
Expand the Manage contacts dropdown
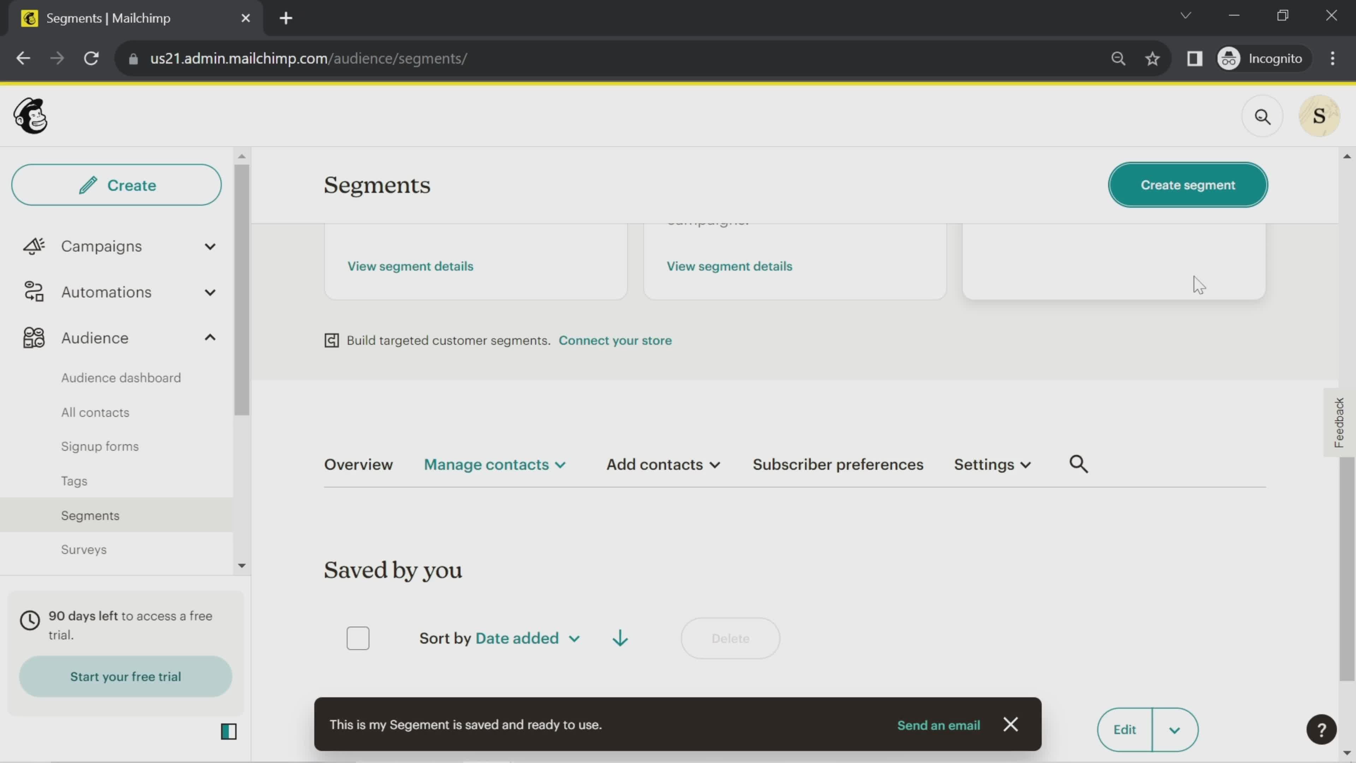pos(494,464)
